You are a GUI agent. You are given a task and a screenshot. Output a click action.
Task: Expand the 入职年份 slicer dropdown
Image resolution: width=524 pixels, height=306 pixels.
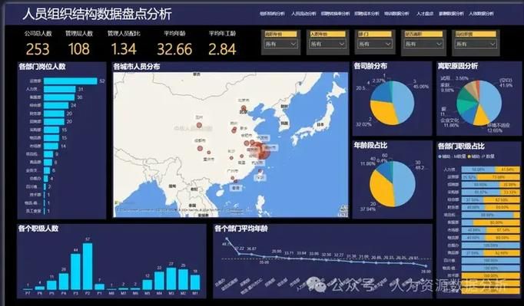[327, 44]
